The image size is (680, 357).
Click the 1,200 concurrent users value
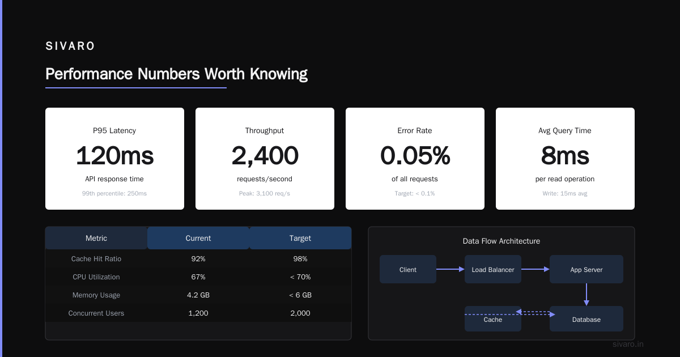pyautogui.click(x=198, y=313)
